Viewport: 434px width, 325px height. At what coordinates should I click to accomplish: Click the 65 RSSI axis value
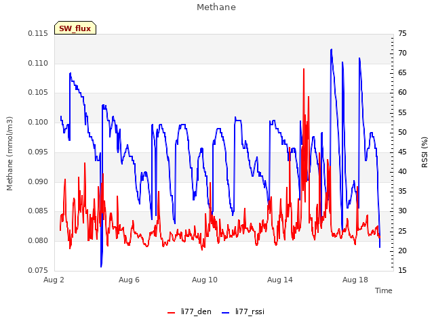click(x=402, y=72)
